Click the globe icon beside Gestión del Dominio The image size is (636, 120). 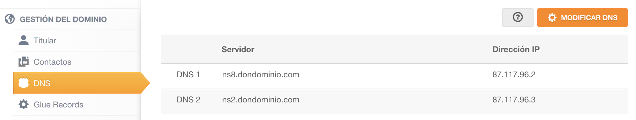[10, 19]
